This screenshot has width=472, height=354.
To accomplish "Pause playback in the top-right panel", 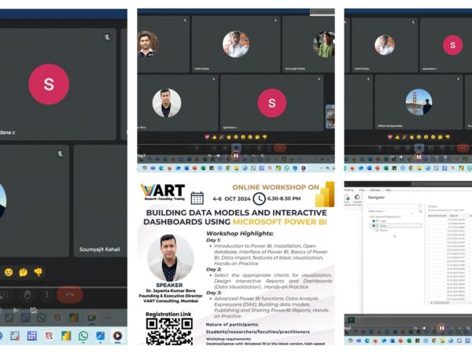I will pos(419,157).
